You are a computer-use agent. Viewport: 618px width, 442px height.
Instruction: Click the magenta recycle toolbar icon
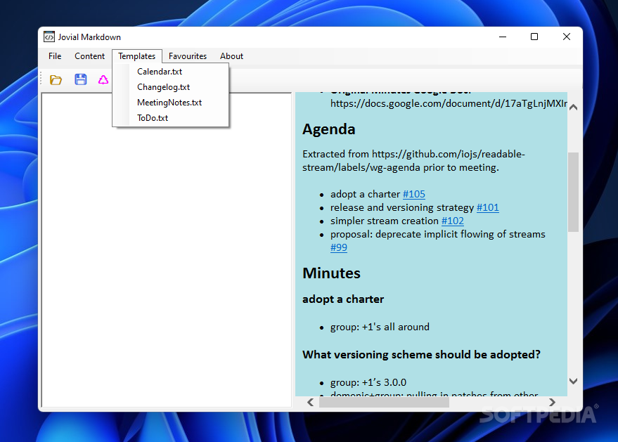[x=103, y=80]
